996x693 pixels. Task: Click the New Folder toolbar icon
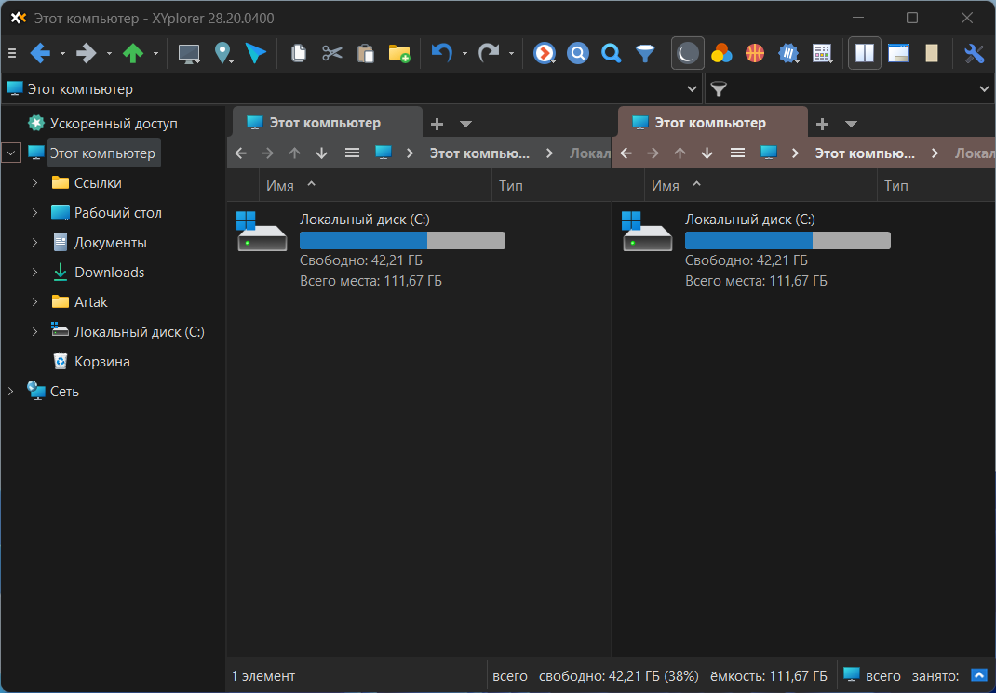point(399,54)
